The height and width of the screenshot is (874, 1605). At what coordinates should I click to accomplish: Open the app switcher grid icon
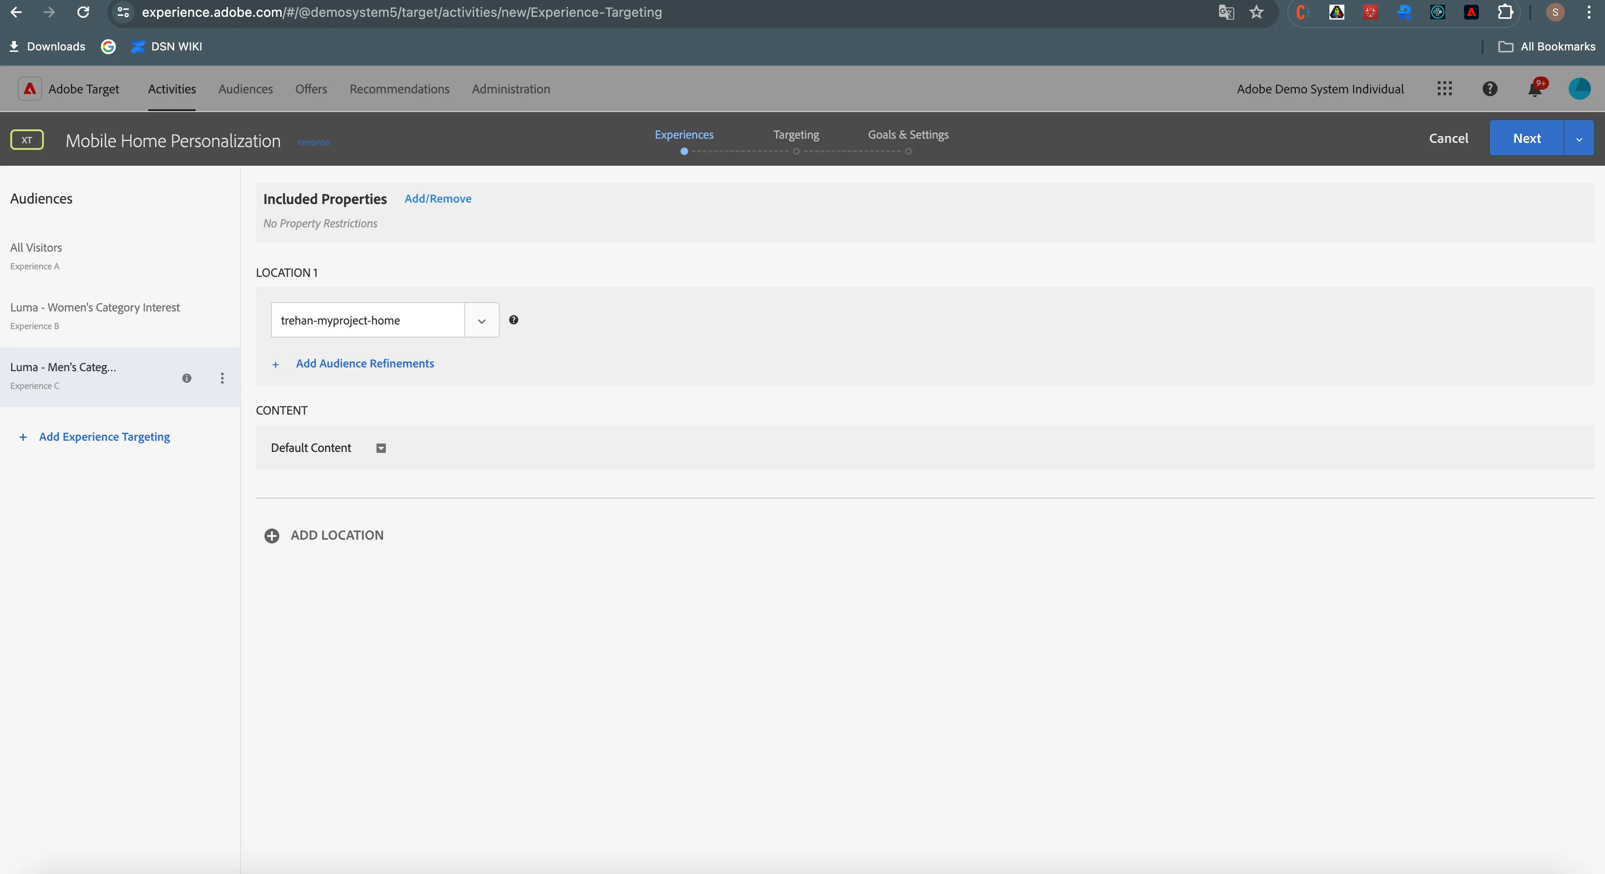pyautogui.click(x=1444, y=89)
